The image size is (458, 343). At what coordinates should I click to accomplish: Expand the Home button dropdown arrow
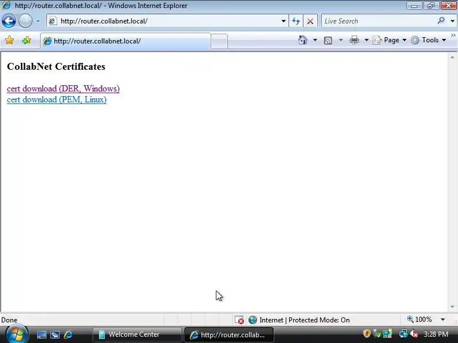coord(315,40)
